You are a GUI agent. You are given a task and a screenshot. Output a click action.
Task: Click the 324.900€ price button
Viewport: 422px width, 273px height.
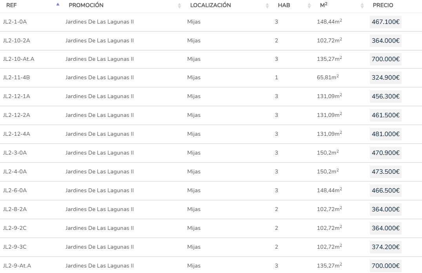[x=386, y=78]
